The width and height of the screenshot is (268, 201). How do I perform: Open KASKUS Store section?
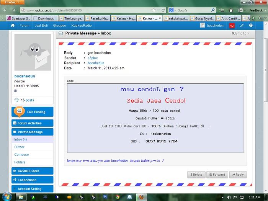pos(32,171)
